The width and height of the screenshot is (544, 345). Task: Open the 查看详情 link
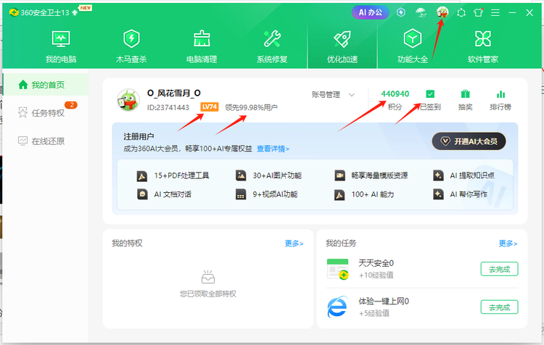click(273, 149)
